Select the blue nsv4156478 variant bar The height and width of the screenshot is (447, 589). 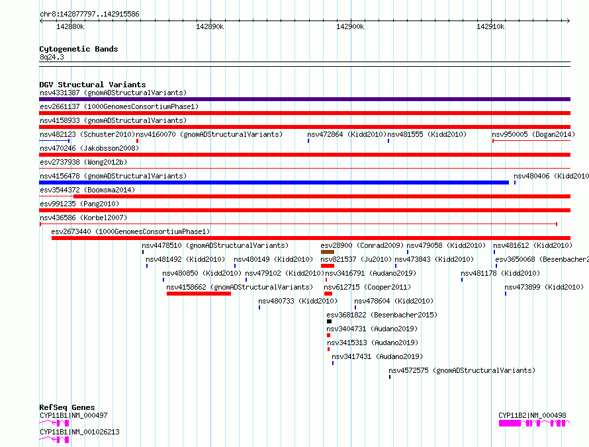(x=274, y=183)
